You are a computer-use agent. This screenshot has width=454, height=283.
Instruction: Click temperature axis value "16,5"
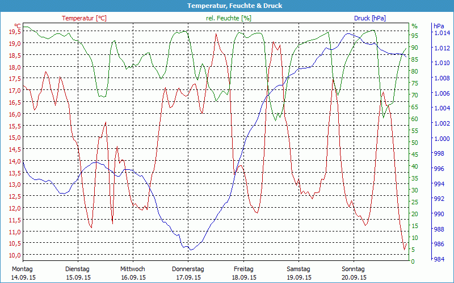tap(15, 102)
